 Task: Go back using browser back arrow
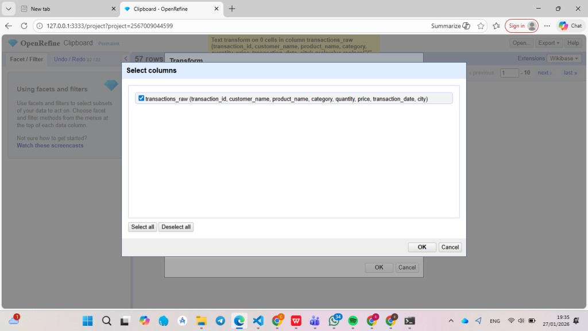click(x=9, y=26)
